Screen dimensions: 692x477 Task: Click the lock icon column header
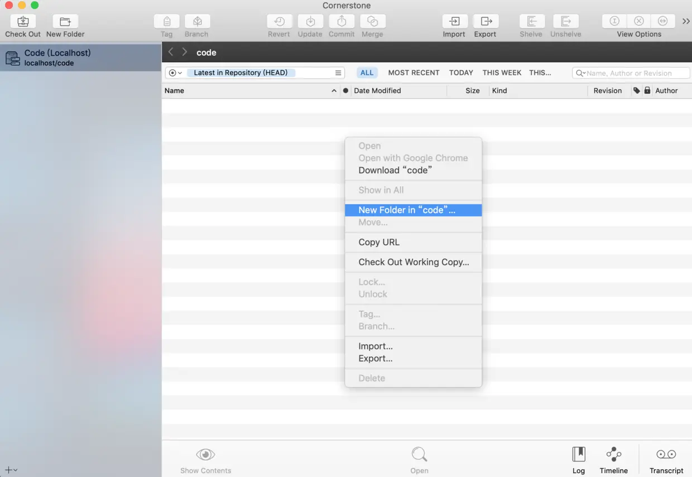pyautogui.click(x=647, y=90)
